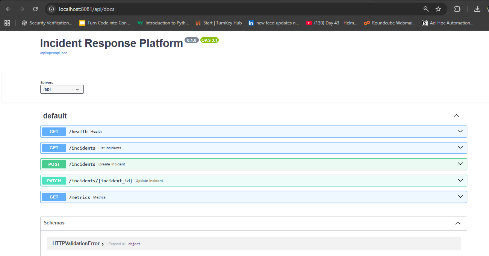
Task: Click the default section heading
Action: 55,116
